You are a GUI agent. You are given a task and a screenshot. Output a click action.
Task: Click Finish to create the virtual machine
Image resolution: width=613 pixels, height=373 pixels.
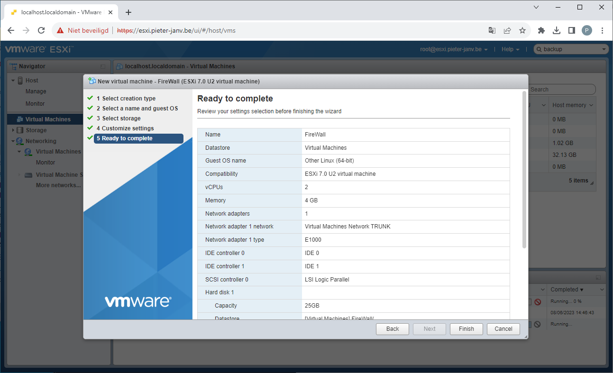pyautogui.click(x=466, y=329)
